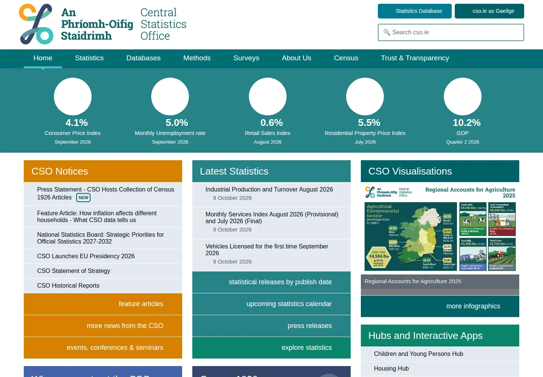Image resolution: width=543 pixels, height=377 pixels.
Task: Go to press releases
Action: (x=271, y=326)
